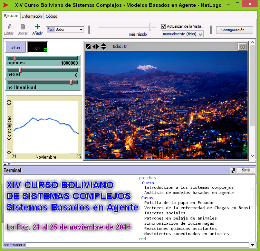Screen dimensions: 260x251
Task: Click the diagonal black-white view resize icon
Action: pyautogui.click(x=89, y=47)
